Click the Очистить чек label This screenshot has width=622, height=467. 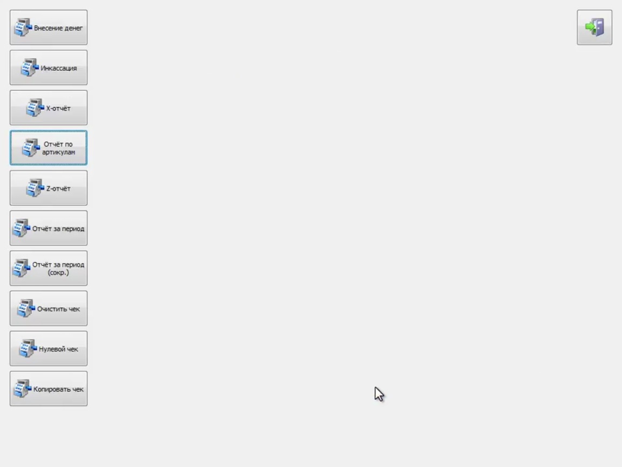pos(58,309)
